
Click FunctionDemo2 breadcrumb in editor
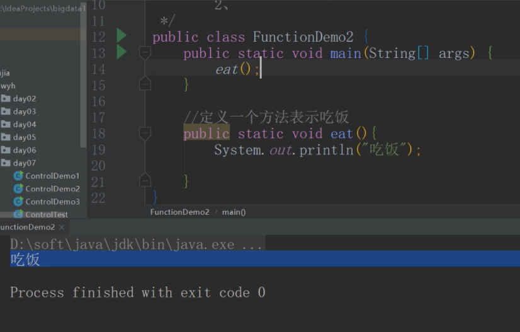(179, 212)
